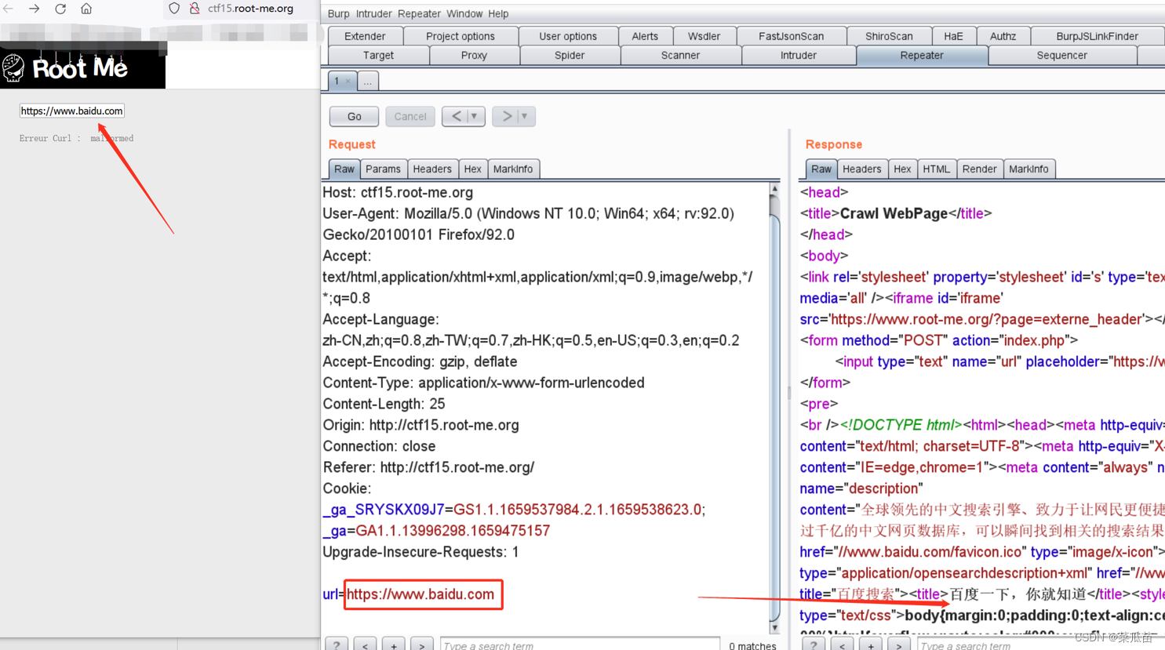
Task: Go forward in the browser
Action: coord(34,9)
